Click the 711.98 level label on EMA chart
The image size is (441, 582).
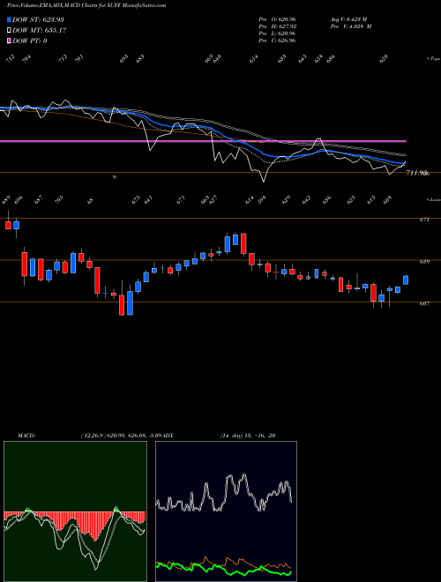pos(417,173)
